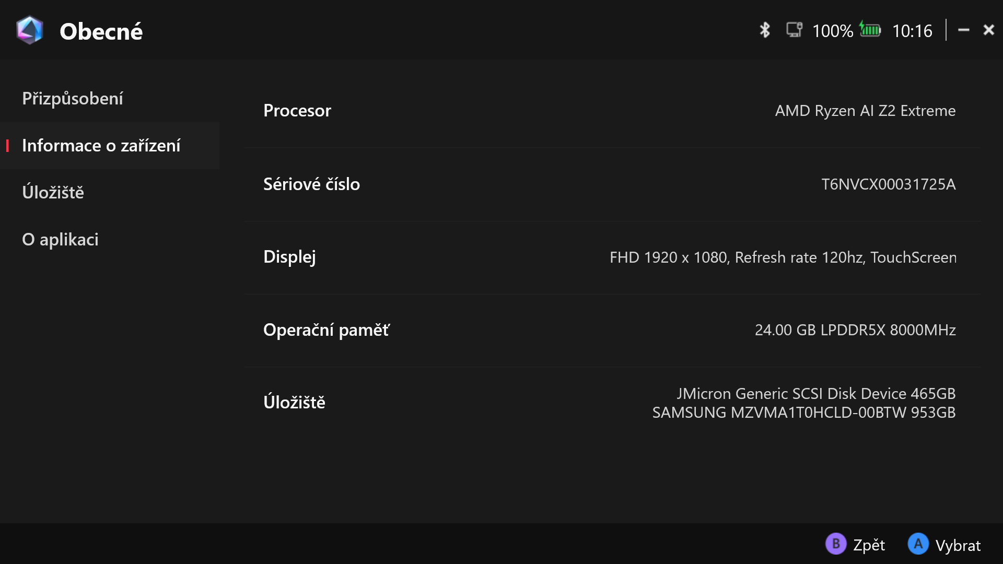Minimize the window with dash icon
This screenshot has width=1003, height=564.
pyautogui.click(x=964, y=30)
